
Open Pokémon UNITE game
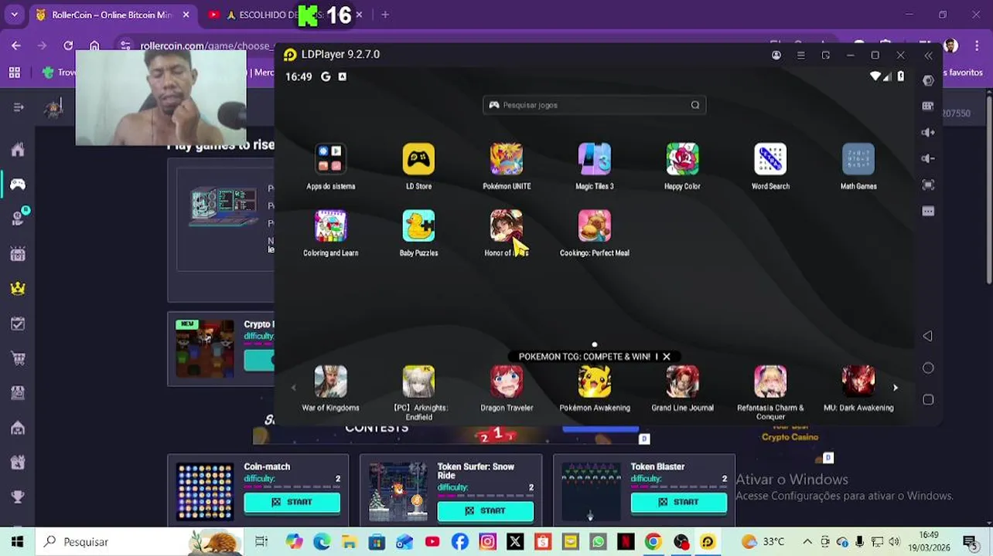pyautogui.click(x=507, y=159)
